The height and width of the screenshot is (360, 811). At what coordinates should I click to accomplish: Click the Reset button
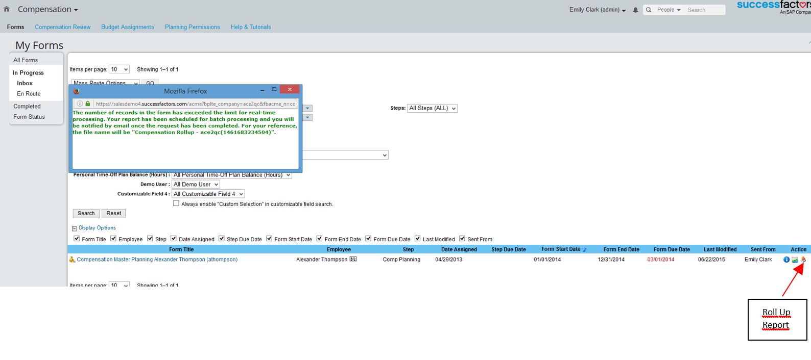pyautogui.click(x=114, y=214)
